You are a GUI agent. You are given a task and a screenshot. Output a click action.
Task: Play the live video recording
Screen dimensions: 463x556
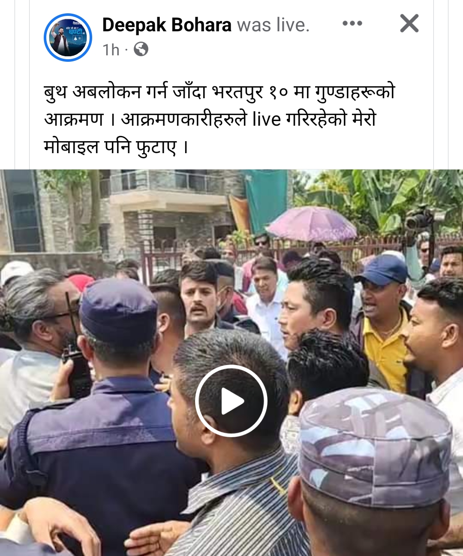pos(231,401)
